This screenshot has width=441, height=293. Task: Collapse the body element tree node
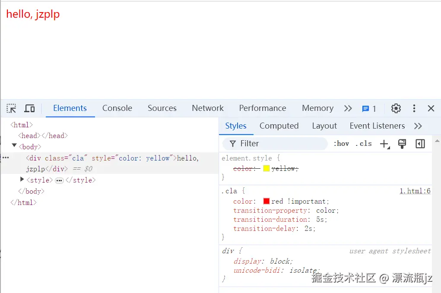click(14, 146)
